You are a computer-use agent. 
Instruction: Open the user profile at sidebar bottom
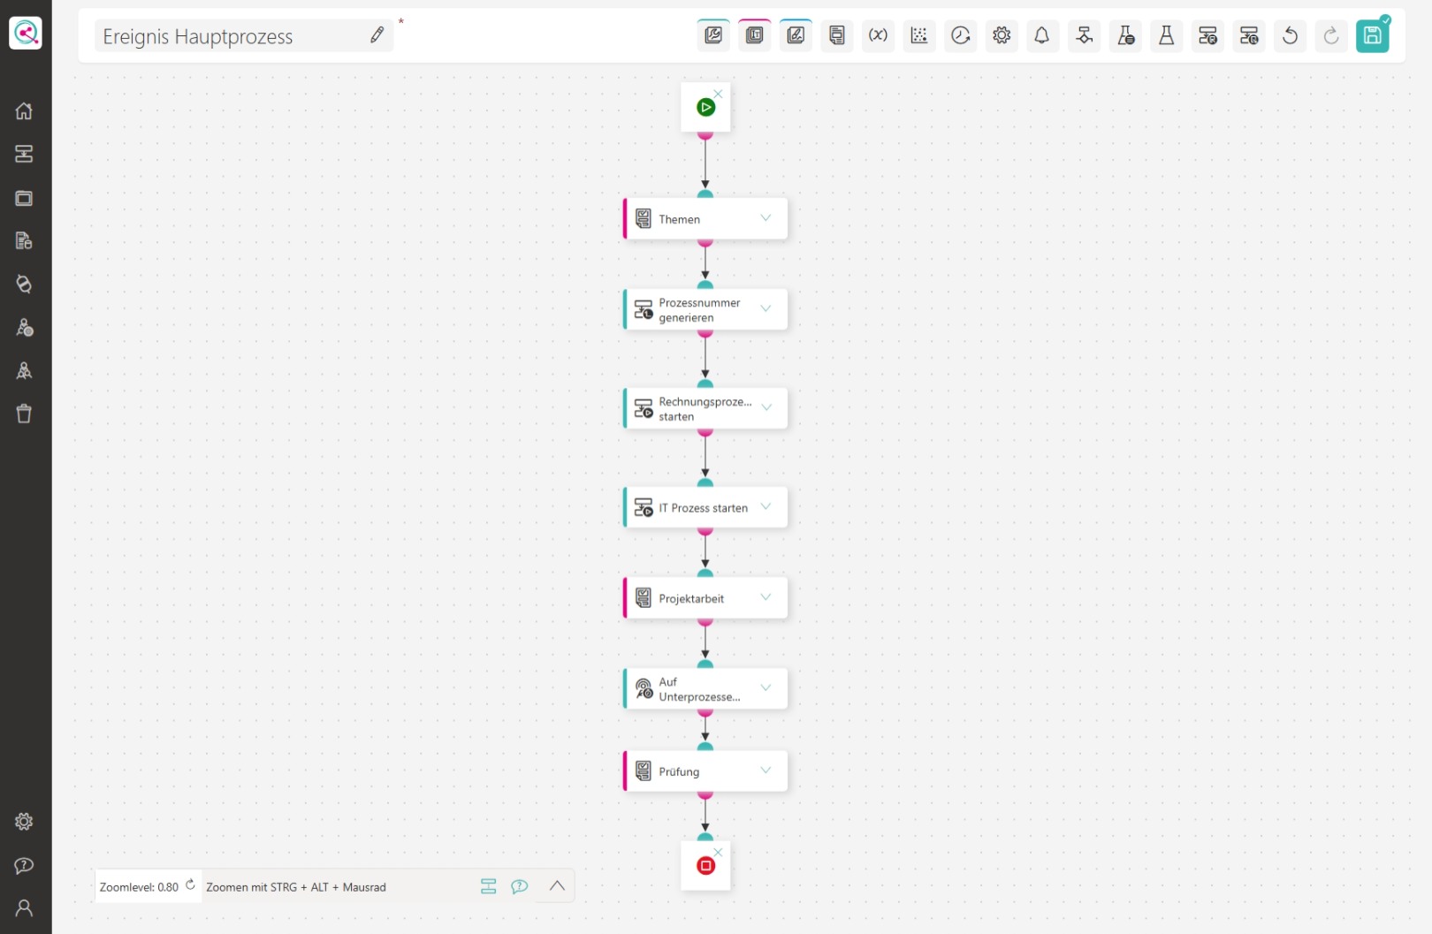(x=24, y=907)
